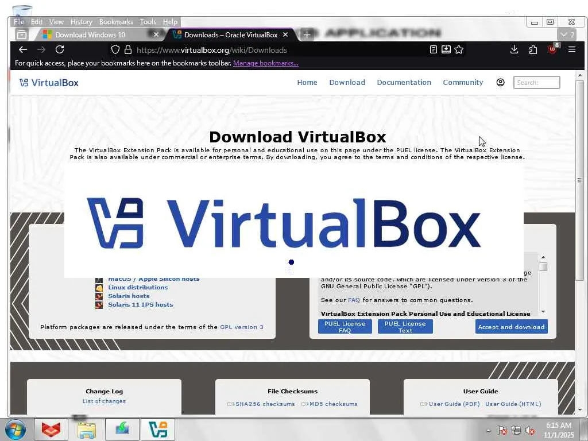
Task: Click the user account icon in site header
Action: point(500,82)
